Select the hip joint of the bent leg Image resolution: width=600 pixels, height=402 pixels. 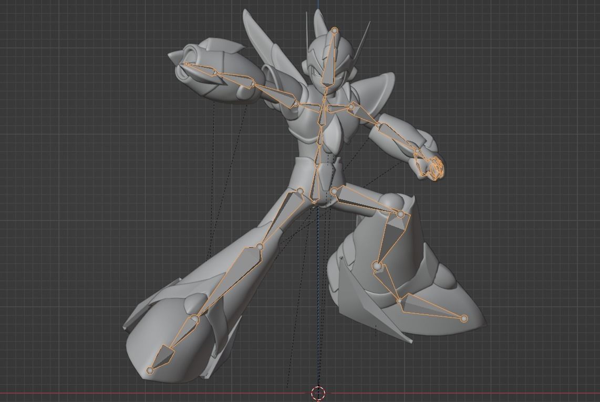(334, 191)
